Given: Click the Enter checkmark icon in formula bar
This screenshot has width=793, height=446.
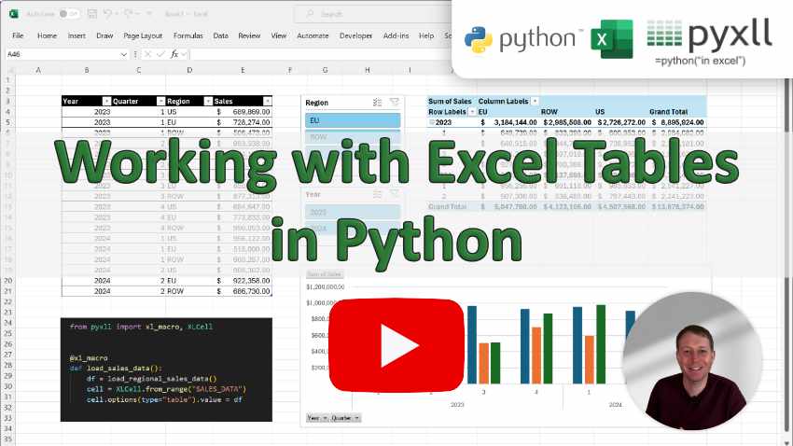Looking at the screenshot, I should pos(160,54).
